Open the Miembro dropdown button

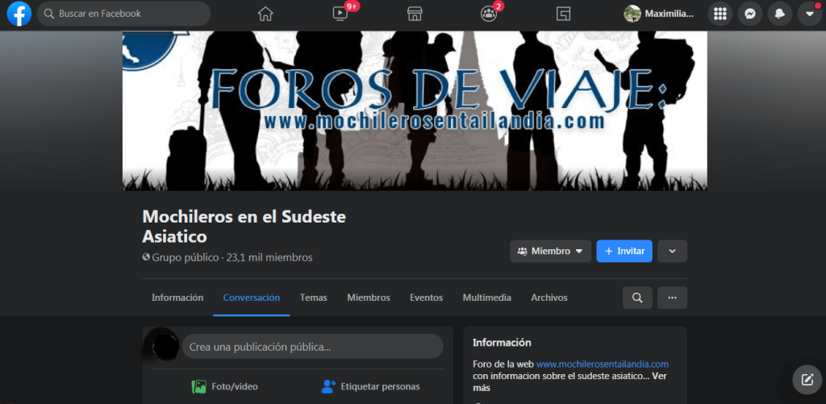[550, 251]
